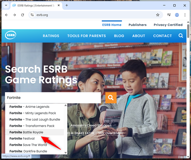191x160 pixels.
Task: Click suggestion list scroll up arrow
Action: [x=65, y=105]
